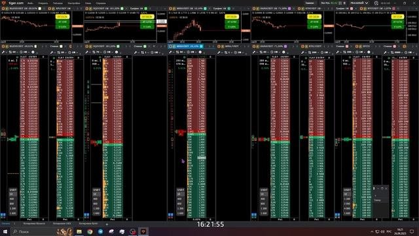The width and height of the screenshot is (419, 236).
Task: Switch to the Котировки OKX tab
Action: 62,224
